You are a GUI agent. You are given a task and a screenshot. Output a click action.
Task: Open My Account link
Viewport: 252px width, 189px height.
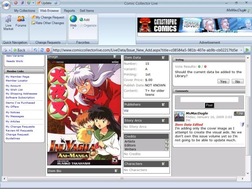(x=13, y=86)
